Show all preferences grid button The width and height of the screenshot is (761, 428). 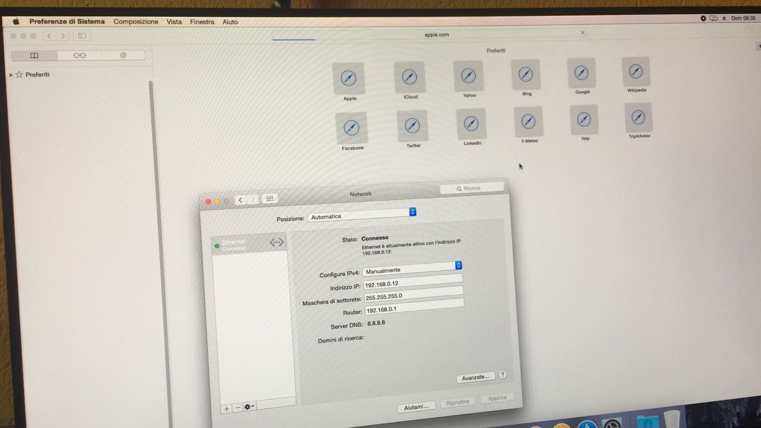coord(270,199)
